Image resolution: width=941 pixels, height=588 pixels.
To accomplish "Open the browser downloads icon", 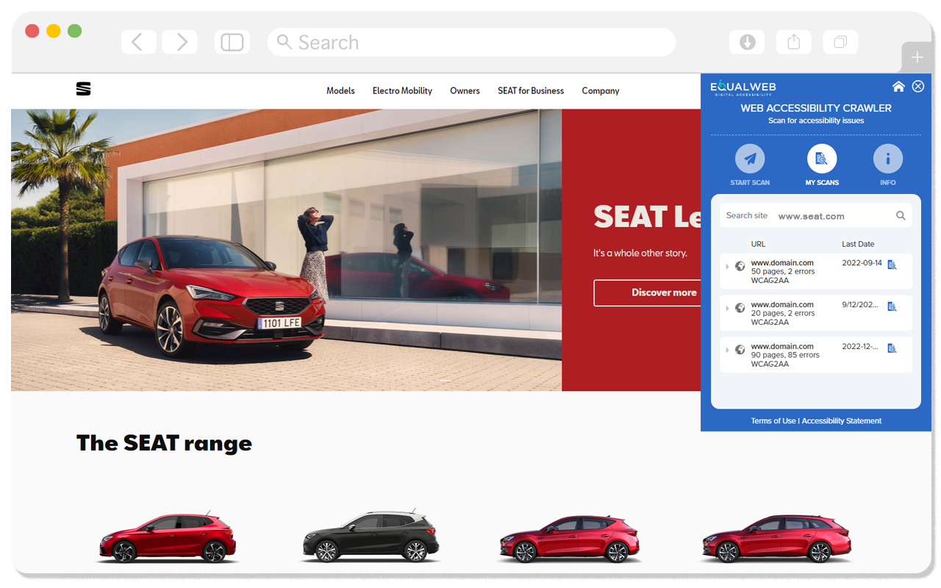I will (747, 42).
